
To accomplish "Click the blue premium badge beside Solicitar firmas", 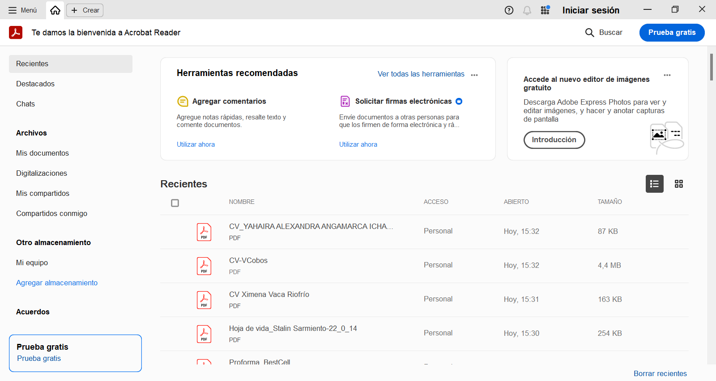I will click(459, 102).
